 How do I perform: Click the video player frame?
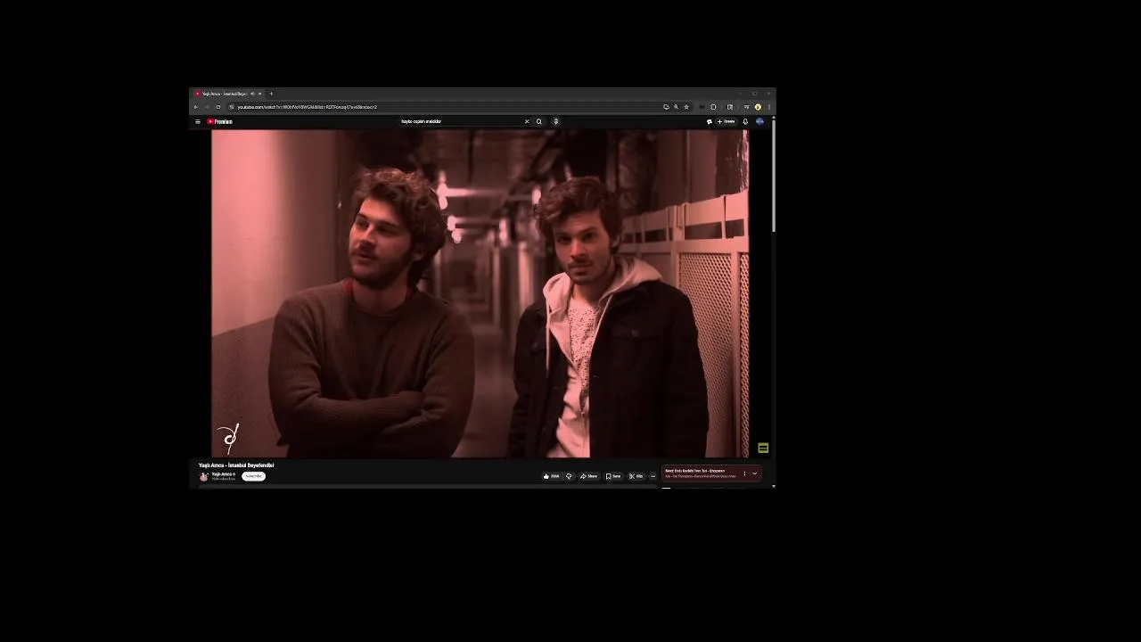[480, 293]
